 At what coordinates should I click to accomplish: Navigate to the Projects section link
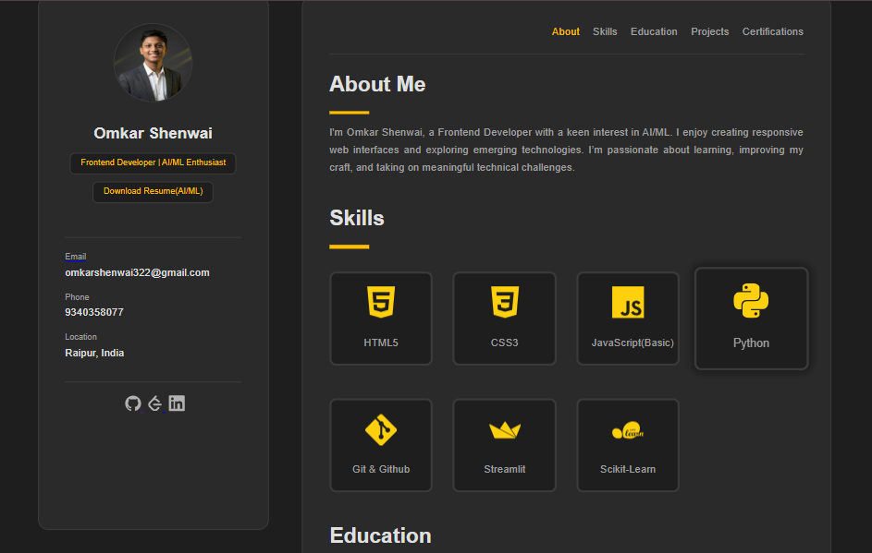(710, 31)
